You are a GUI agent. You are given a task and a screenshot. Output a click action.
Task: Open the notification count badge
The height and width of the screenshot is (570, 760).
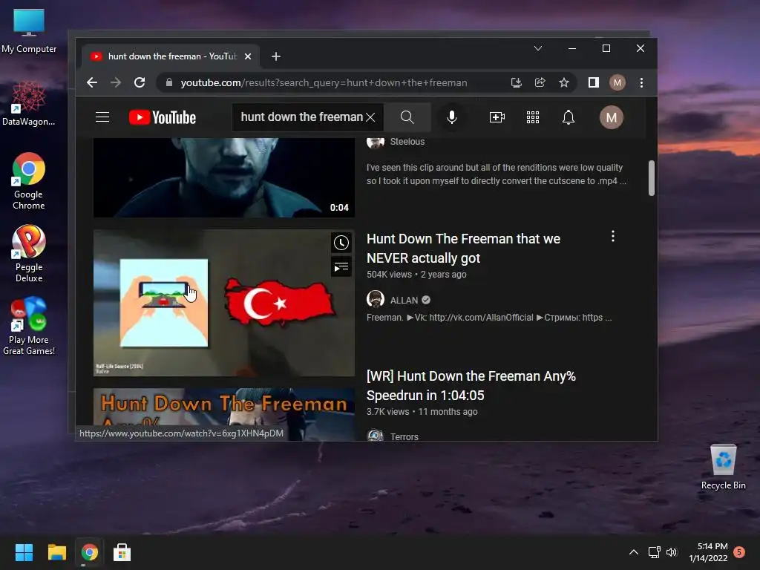(739, 552)
